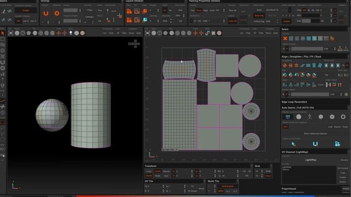
Task: Select Fast packing quality
Action: [x=193, y=10]
